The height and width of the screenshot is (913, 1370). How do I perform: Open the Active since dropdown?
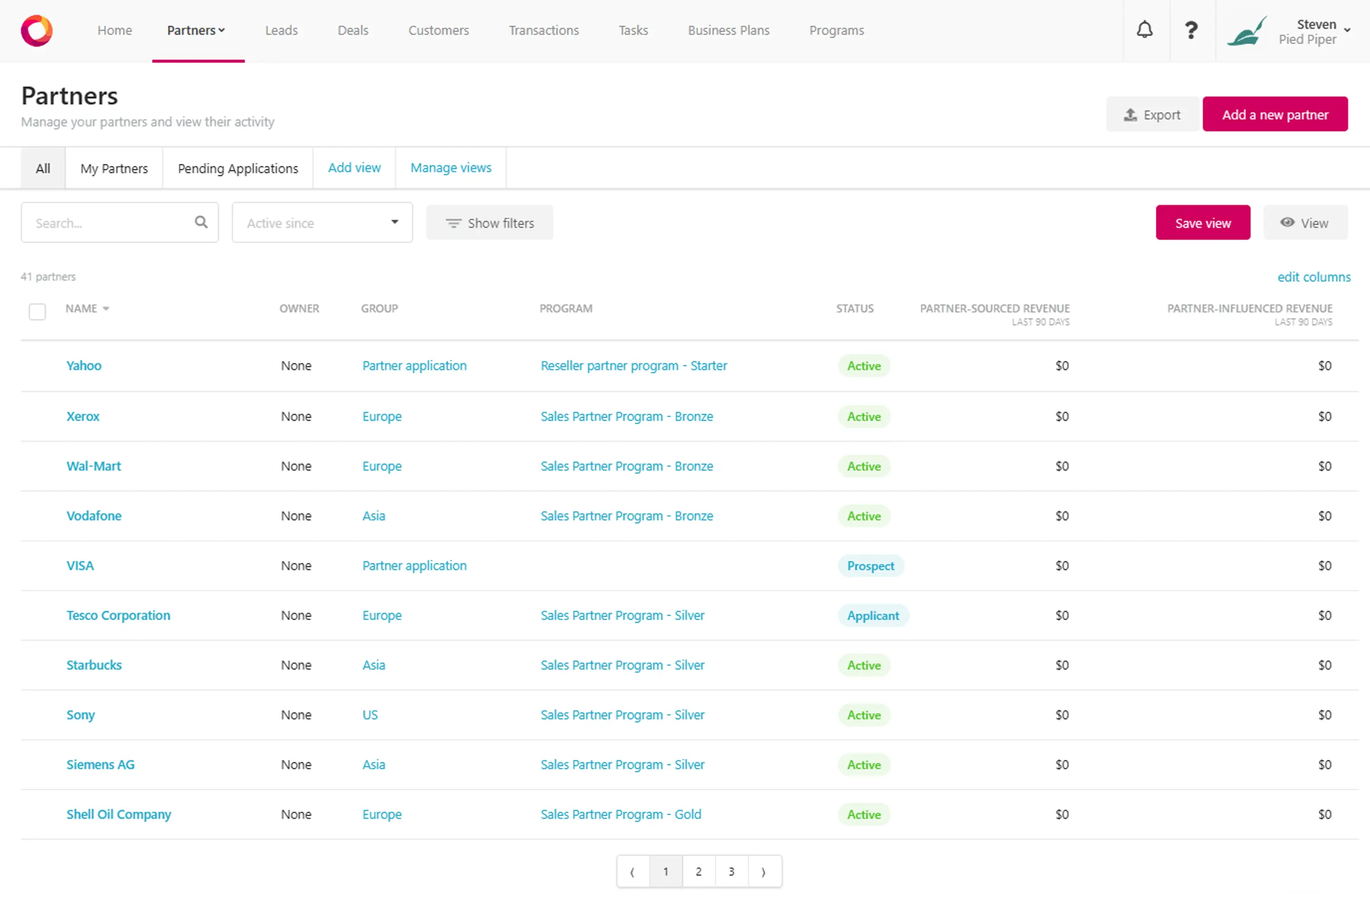tap(322, 223)
